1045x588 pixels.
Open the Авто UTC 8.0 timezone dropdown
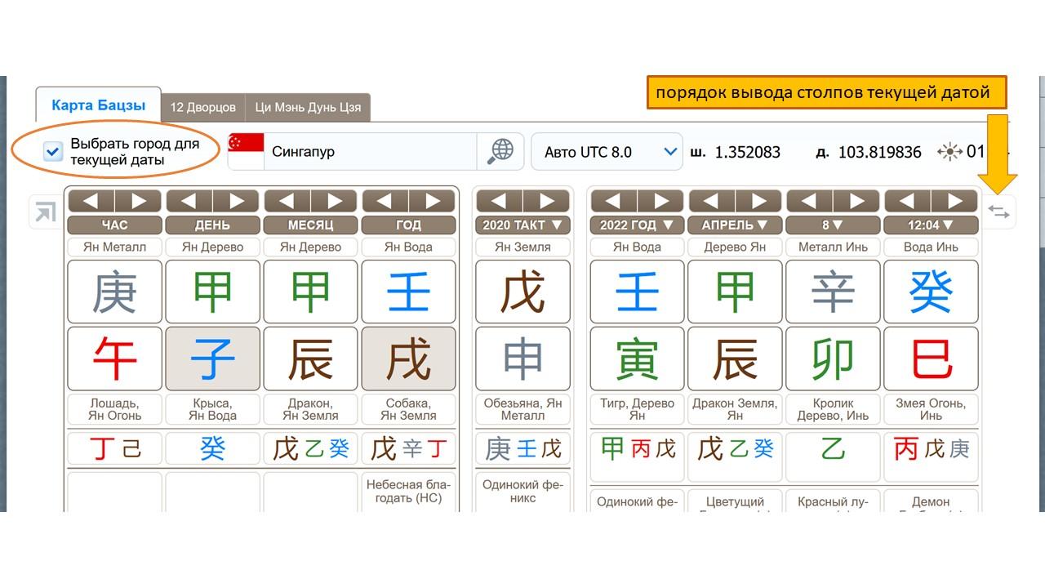(x=607, y=152)
